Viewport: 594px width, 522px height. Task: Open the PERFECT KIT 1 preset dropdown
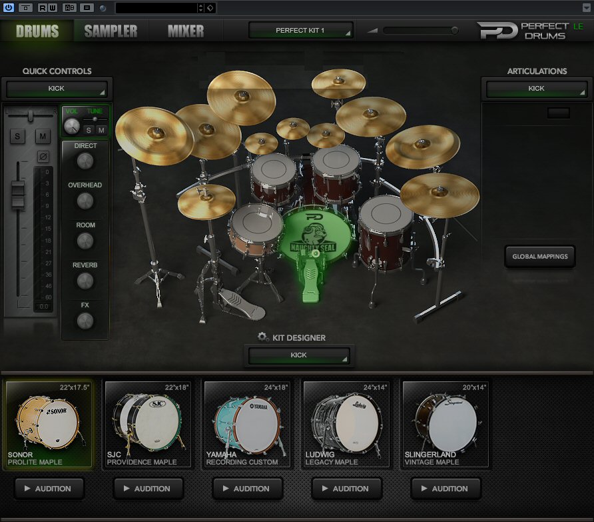301,31
